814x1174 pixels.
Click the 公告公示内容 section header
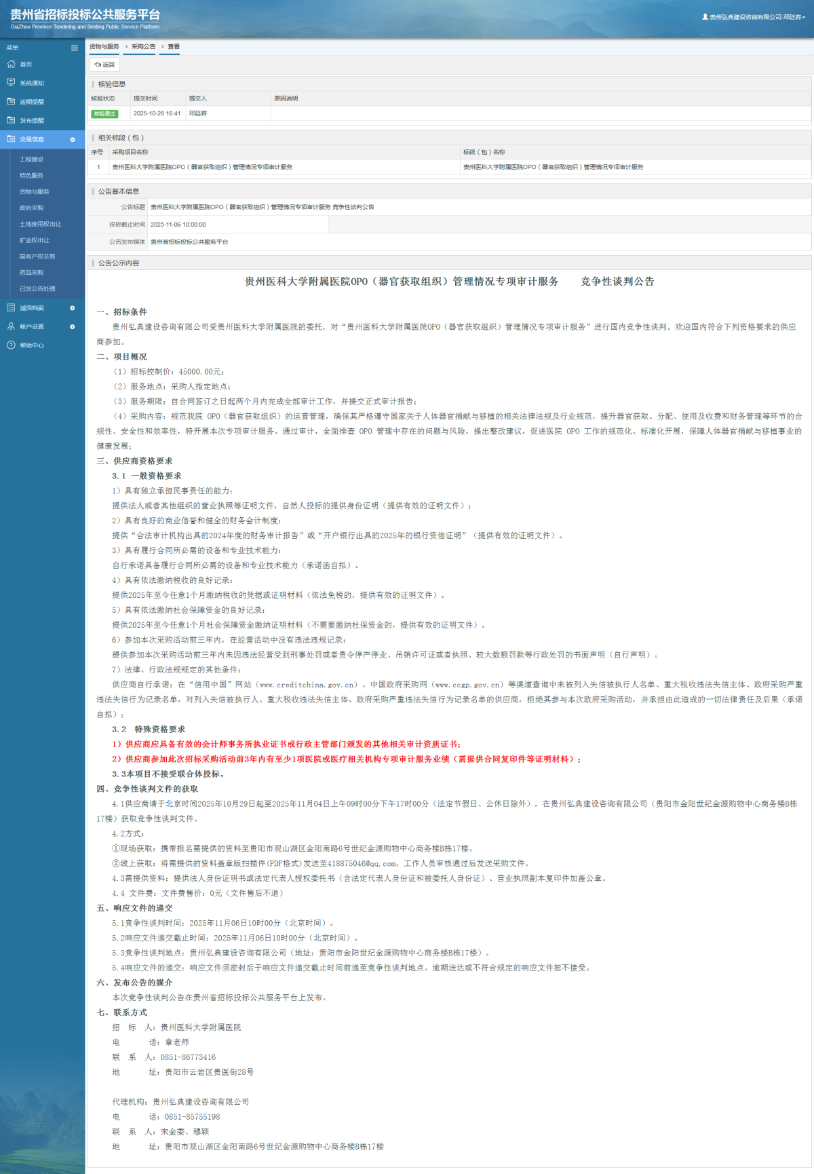click(x=119, y=263)
